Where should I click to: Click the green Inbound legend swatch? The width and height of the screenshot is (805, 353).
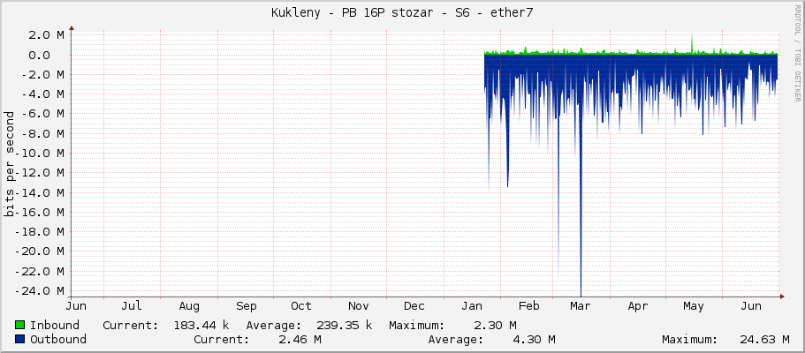(x=20, y=325)
